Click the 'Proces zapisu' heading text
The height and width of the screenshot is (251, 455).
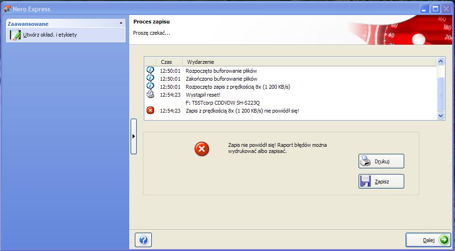[151, 22]
